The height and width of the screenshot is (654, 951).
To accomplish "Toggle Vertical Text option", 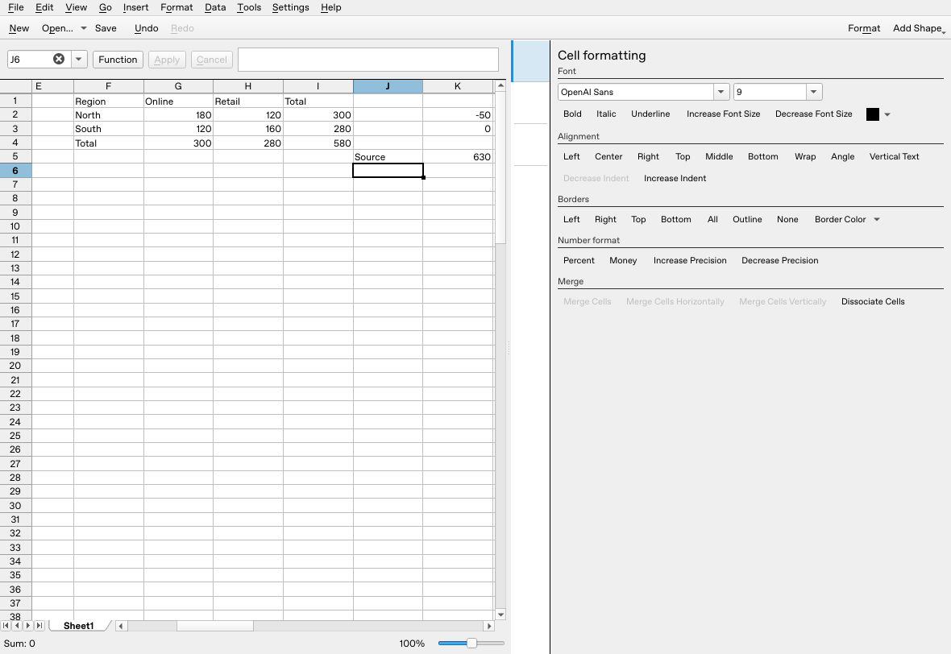I will click(894, 156).
